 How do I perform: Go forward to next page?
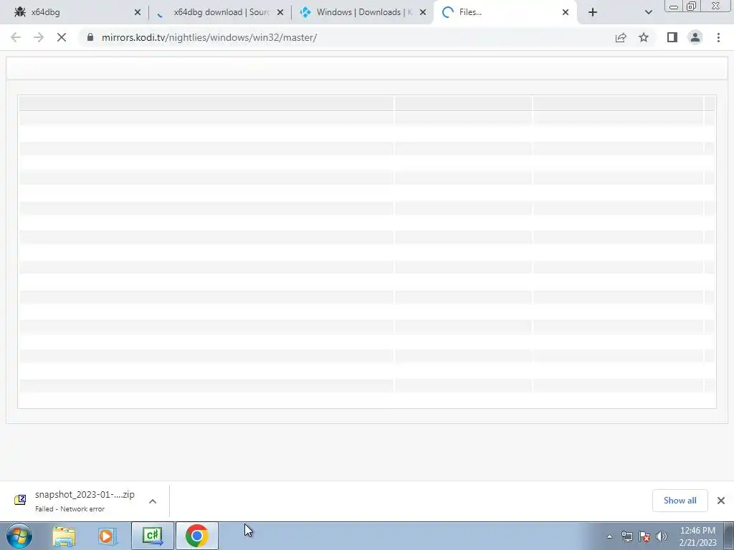(x=39, y=37)
